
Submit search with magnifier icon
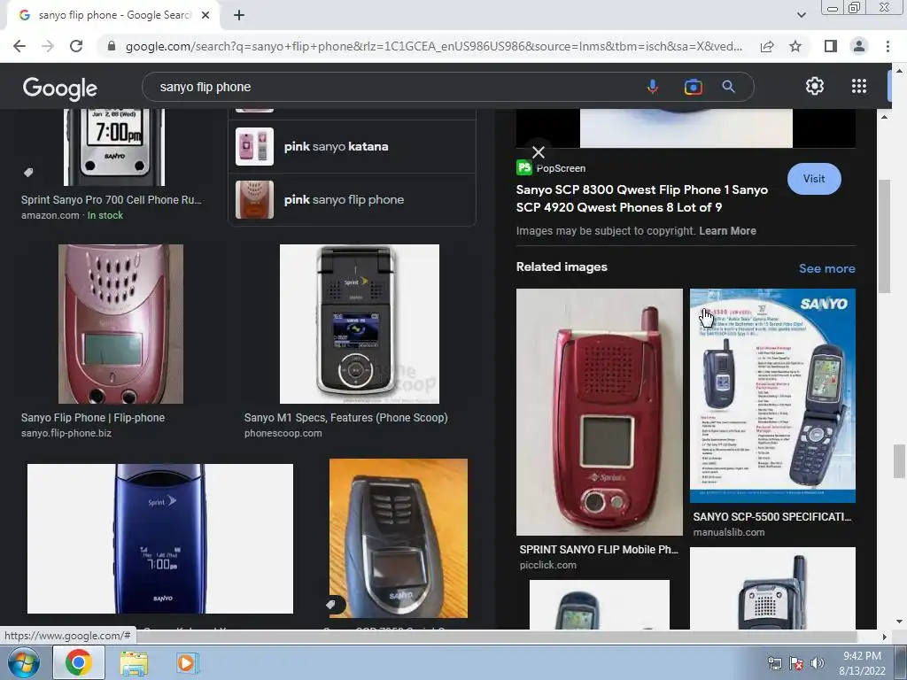(728, 87)
